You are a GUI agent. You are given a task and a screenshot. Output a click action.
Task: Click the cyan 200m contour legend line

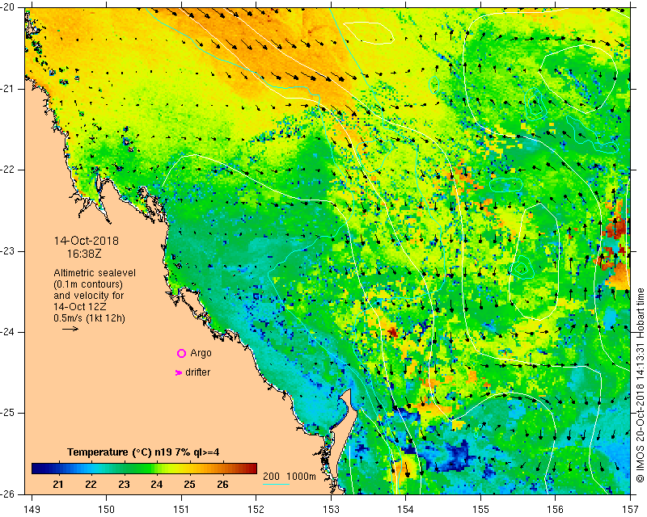click(x=276, y=484)
